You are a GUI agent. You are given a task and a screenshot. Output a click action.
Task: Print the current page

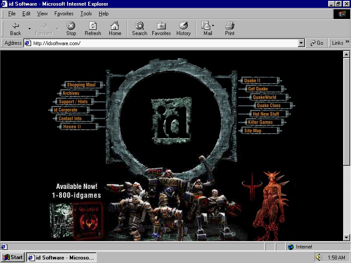(x=229, y=29)
